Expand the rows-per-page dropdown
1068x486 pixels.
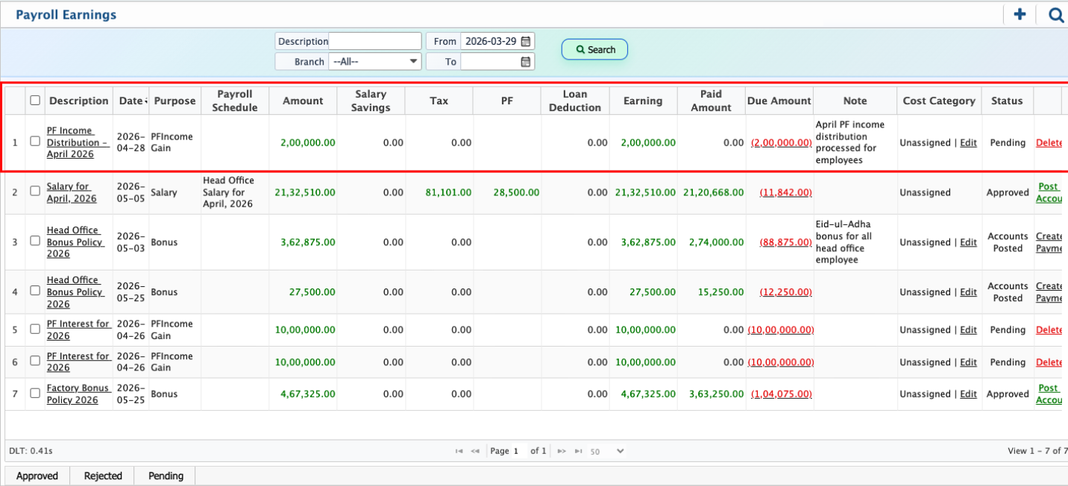[x=620, y=451]
